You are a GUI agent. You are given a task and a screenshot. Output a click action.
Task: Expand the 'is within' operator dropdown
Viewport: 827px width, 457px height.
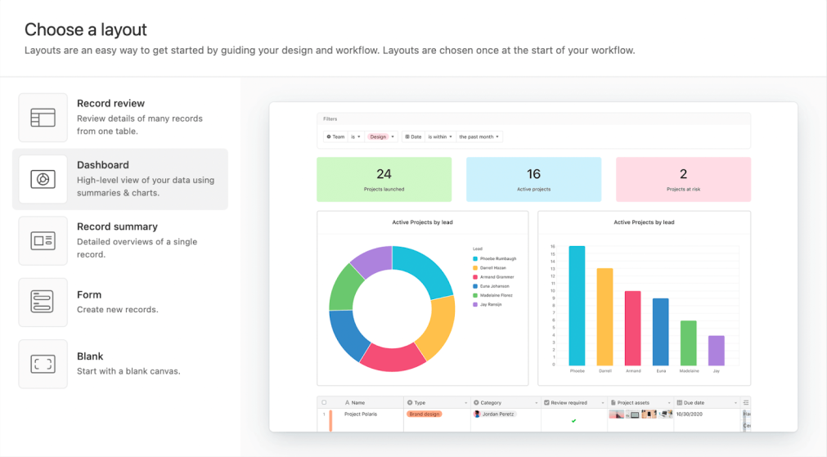452,137
